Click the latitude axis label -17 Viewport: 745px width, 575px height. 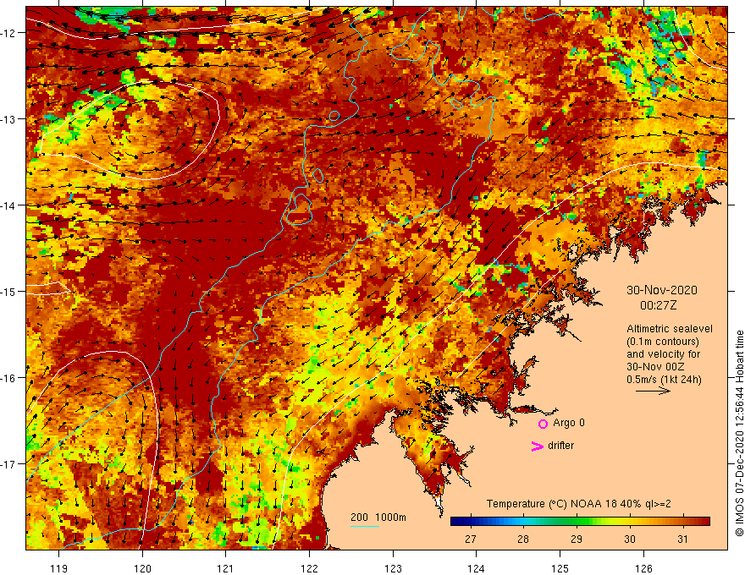tap(9, 463)
